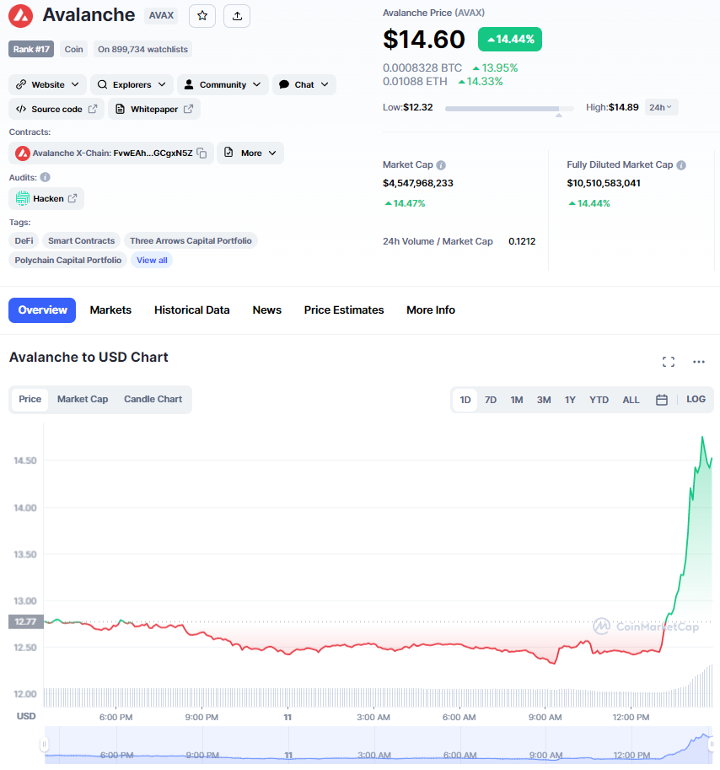Select the 1Y time range
The image size is (720, 770).
[570, 400]
